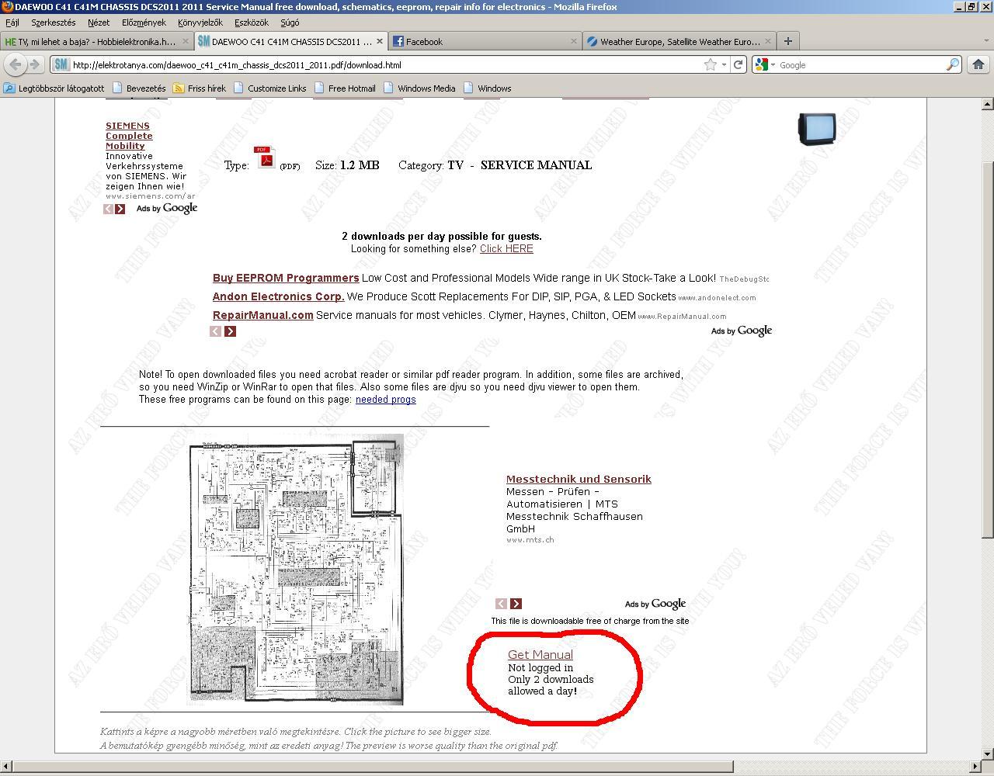Open the Google search engine dropdown

(x=765, y=65)
